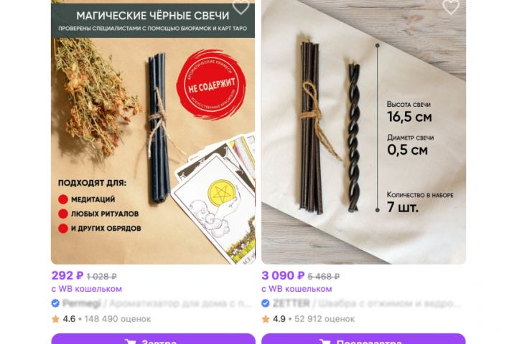Click 'с WB кошельком' under 292 ₽

click(x=87, y=289)
